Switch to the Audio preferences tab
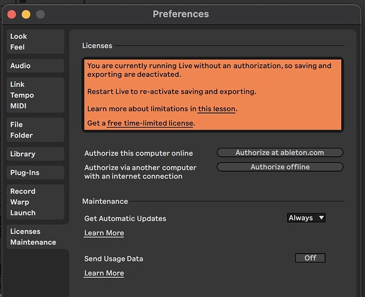365x297 pixels. click(x=35, y=66)
